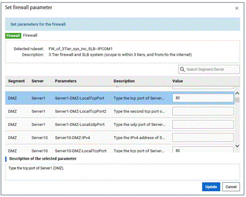Click the vertical scrollbar thumb
The image size is (246, 197).
(237, 100)
